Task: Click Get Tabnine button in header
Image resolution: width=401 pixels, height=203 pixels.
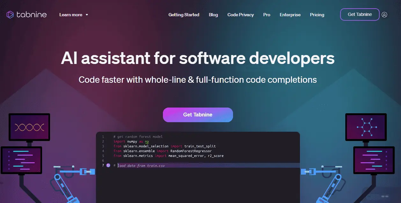Action: [360, 14]
